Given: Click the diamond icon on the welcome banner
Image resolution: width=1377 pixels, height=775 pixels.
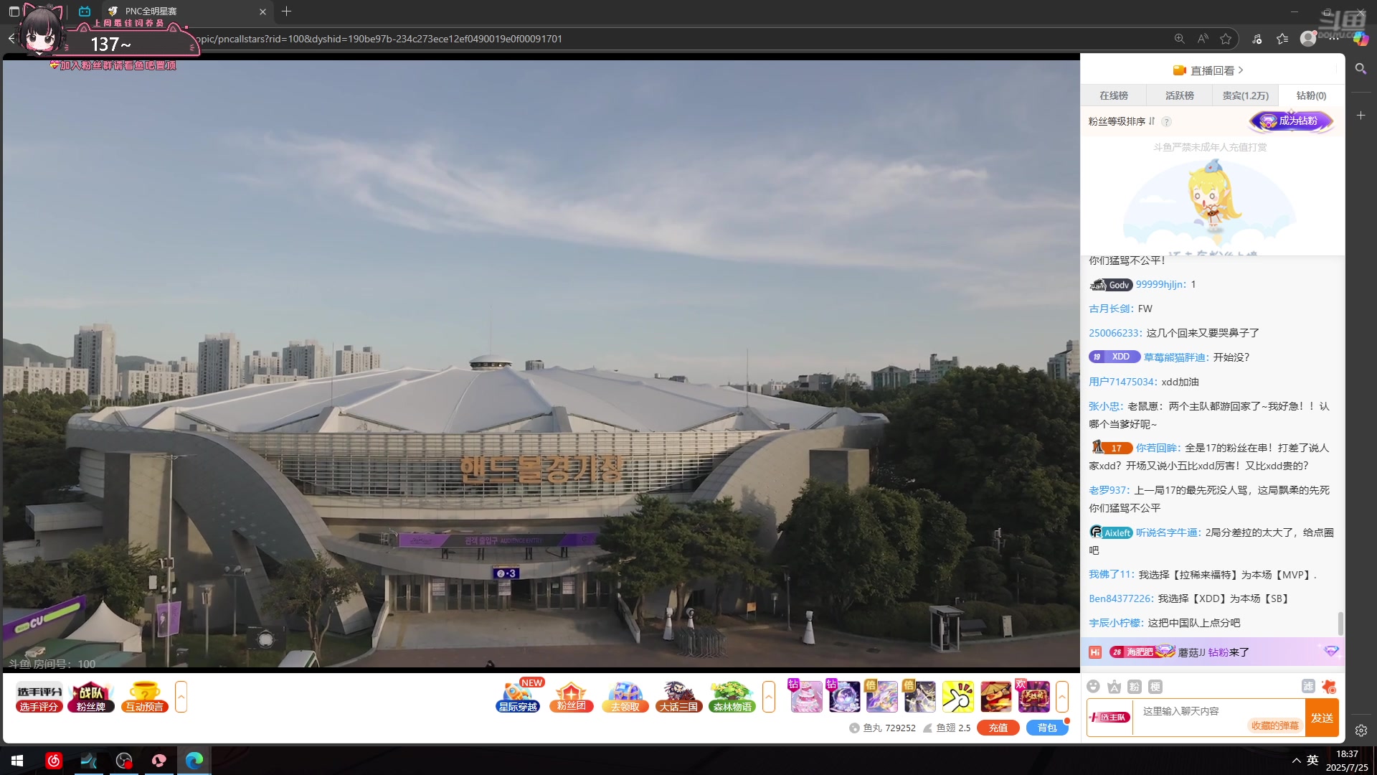Looking at the screenshot, I should 1332,651.
